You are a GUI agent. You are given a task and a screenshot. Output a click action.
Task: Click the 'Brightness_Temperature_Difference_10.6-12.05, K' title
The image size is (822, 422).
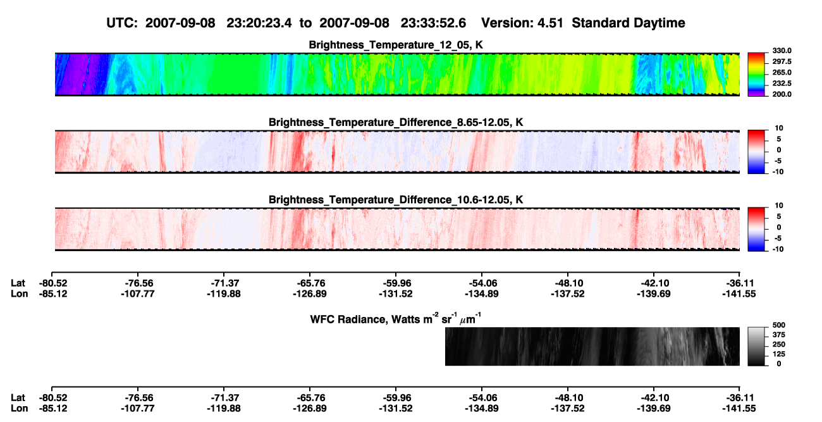pyautogui.click(x=396, y=199)
